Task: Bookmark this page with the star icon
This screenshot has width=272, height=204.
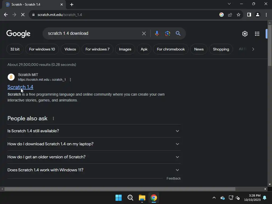Action: tap(239, 15)
